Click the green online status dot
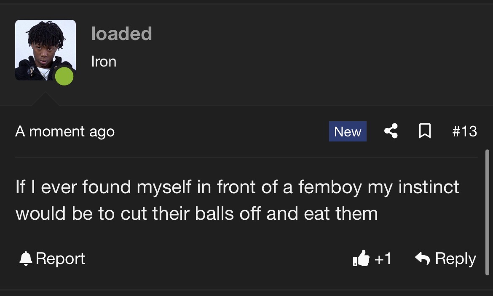493x296 pixels. pyautogui.click(x=64, y=76)
